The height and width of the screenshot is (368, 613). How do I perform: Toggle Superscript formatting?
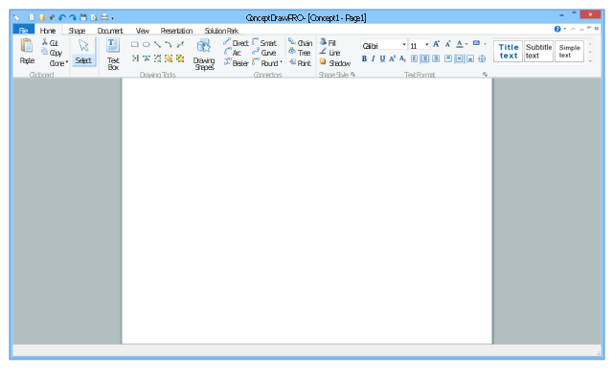point(392,58)
